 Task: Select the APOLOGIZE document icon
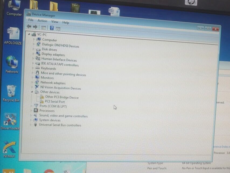click(13, 34)
